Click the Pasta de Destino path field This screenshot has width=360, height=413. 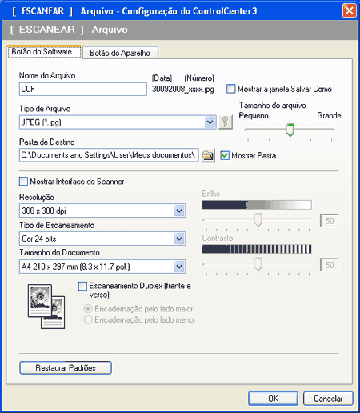coord(109,155)
